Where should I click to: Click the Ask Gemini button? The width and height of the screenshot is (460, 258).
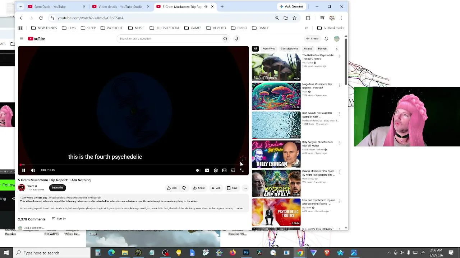[x=291, y=6]
